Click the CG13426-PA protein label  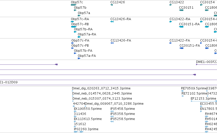121,41
